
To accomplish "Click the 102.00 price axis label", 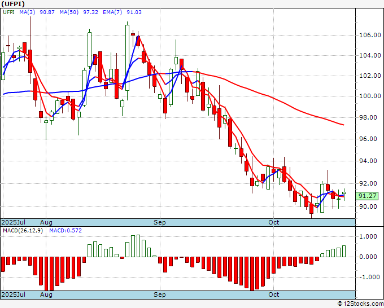I will [370, 76].
